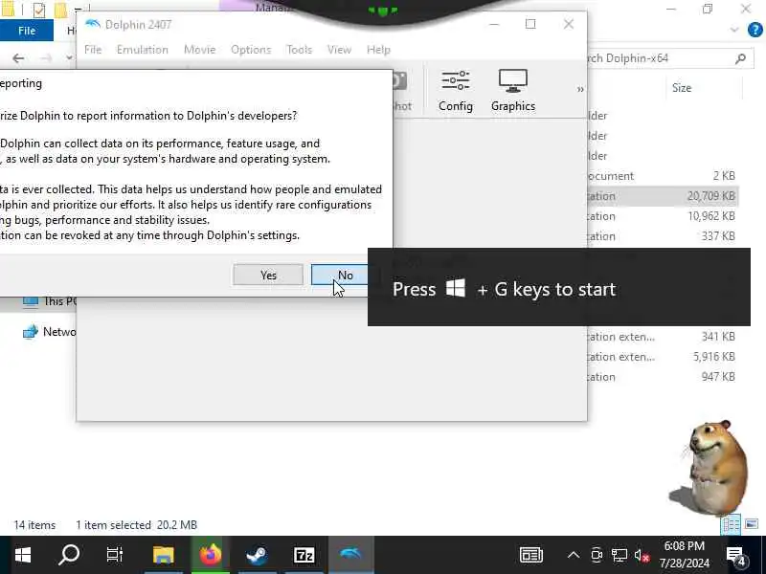Select the 947 KB file row
This screenshot has height=574, width=766.
coord(663,376)
